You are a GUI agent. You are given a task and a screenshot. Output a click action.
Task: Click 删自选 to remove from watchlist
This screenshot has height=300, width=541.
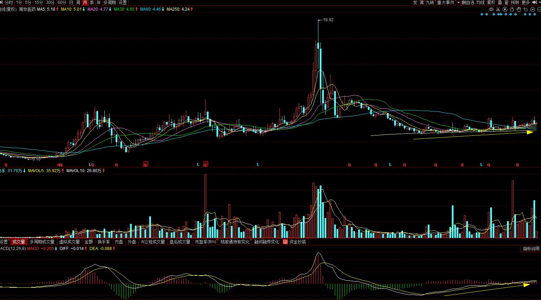tap(468, 2)
